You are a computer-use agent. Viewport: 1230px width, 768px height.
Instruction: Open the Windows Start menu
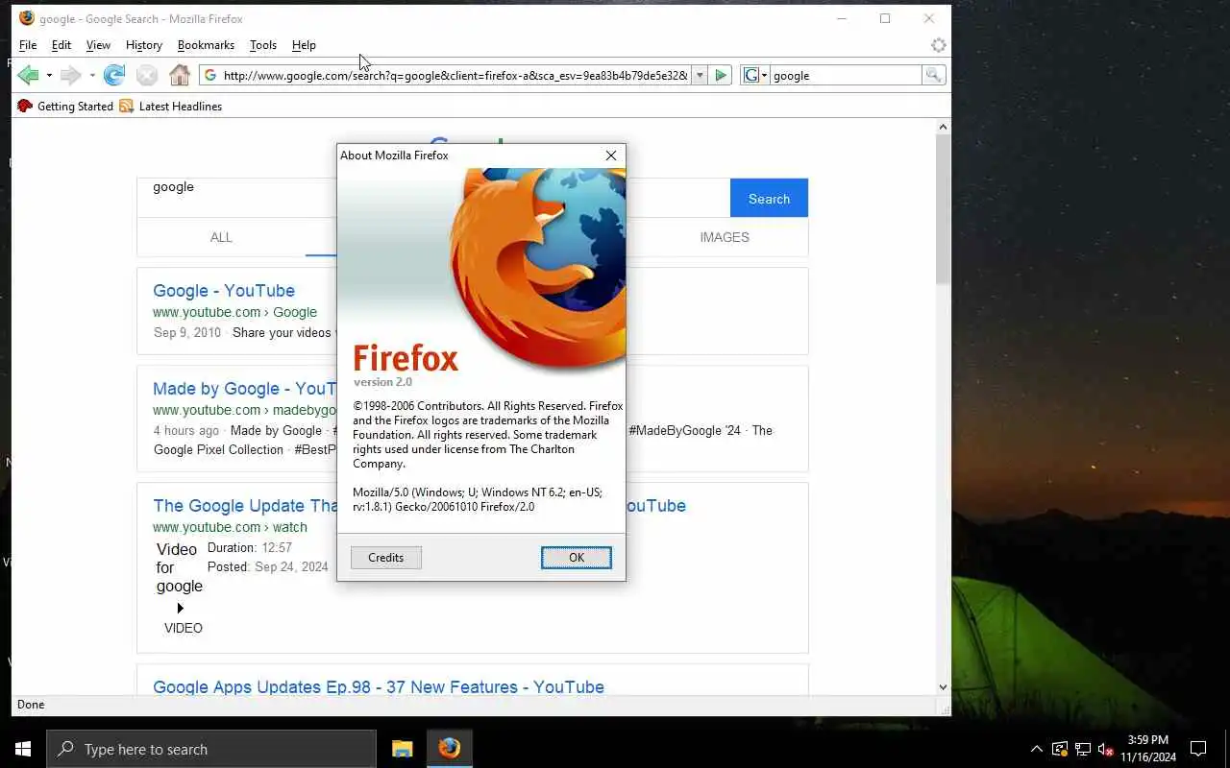pyautogui.click(x=23, y=749)
